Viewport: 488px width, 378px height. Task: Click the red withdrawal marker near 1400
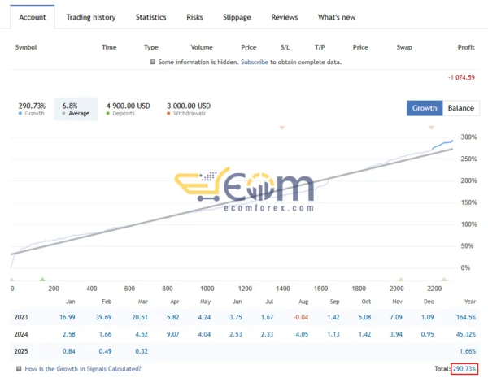(x=282, y=128)
